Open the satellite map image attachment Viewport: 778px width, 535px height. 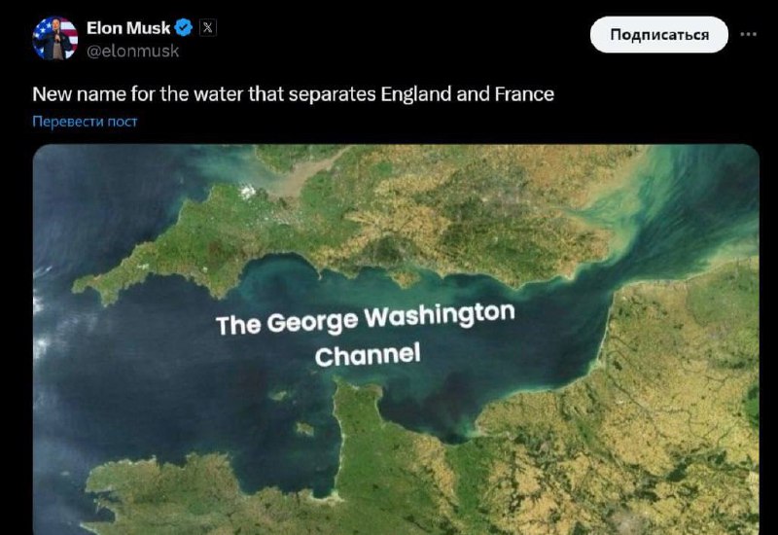(396, 339)
